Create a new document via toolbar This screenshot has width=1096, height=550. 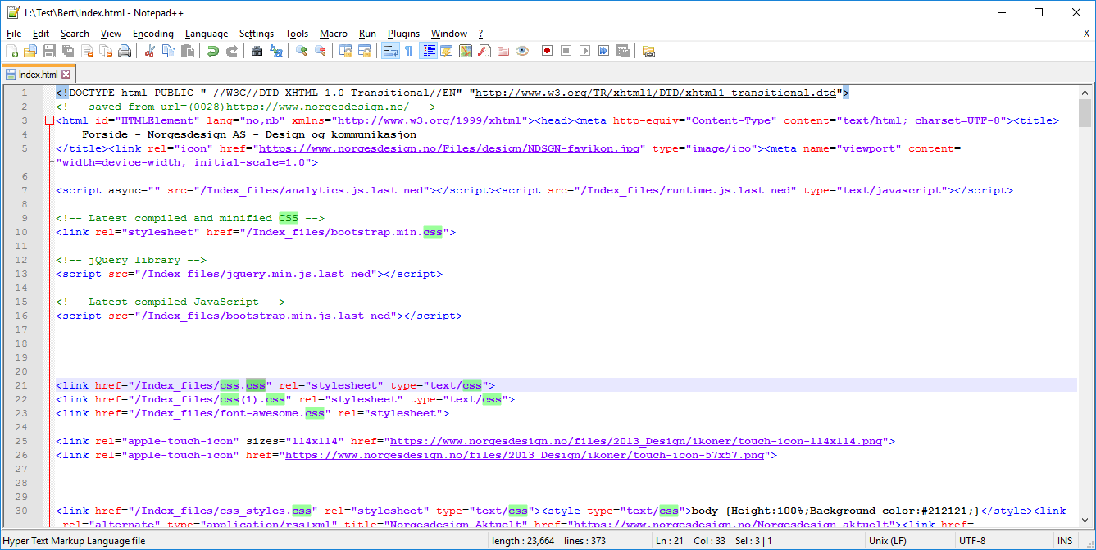tap(11, 51)
